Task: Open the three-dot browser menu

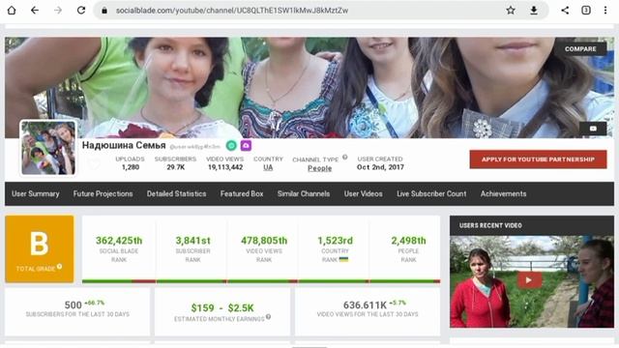Action: click(x=605, y=11)
